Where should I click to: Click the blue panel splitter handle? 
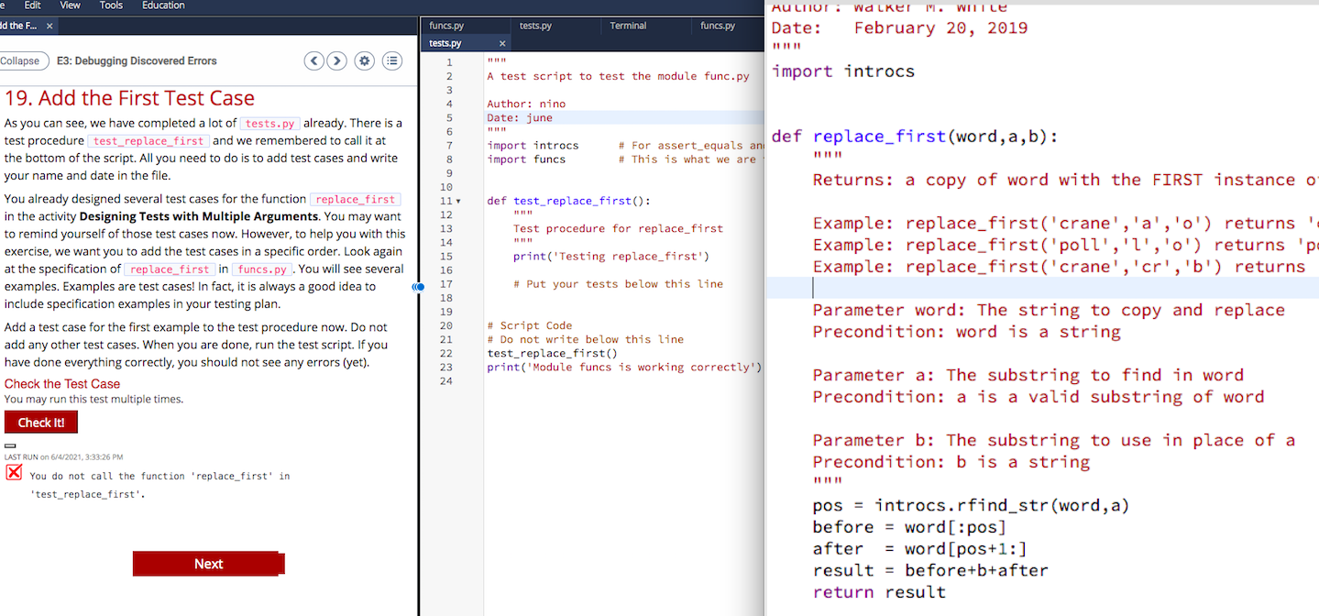[419, 287]
